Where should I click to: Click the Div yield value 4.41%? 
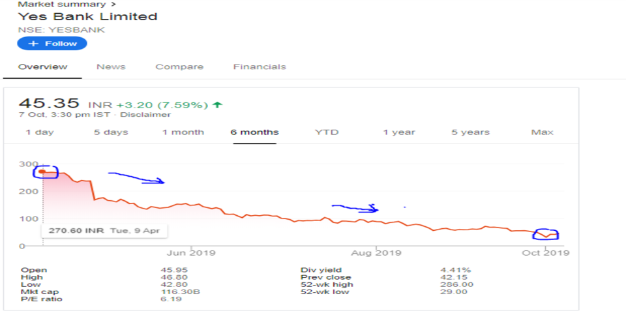tap(455, 270)
